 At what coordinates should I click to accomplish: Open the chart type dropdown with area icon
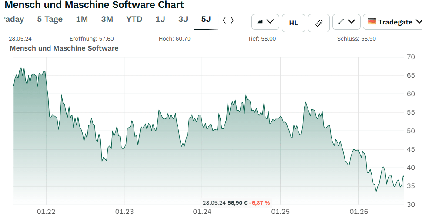point(265,22)
